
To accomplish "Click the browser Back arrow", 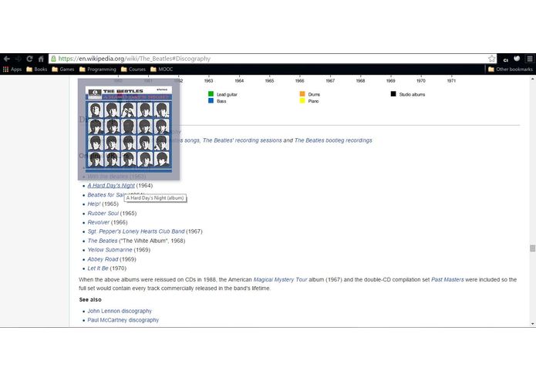I will [x=7, y=59].
